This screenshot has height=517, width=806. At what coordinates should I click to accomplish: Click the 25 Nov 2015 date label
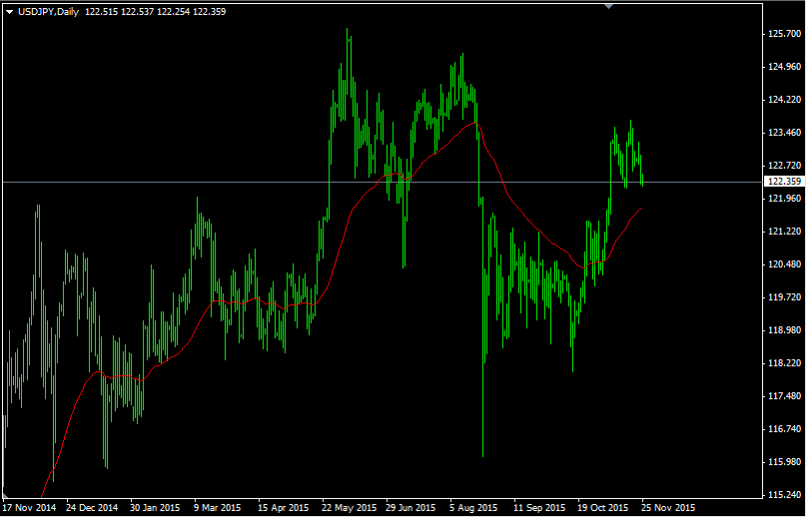click(668, 508)
